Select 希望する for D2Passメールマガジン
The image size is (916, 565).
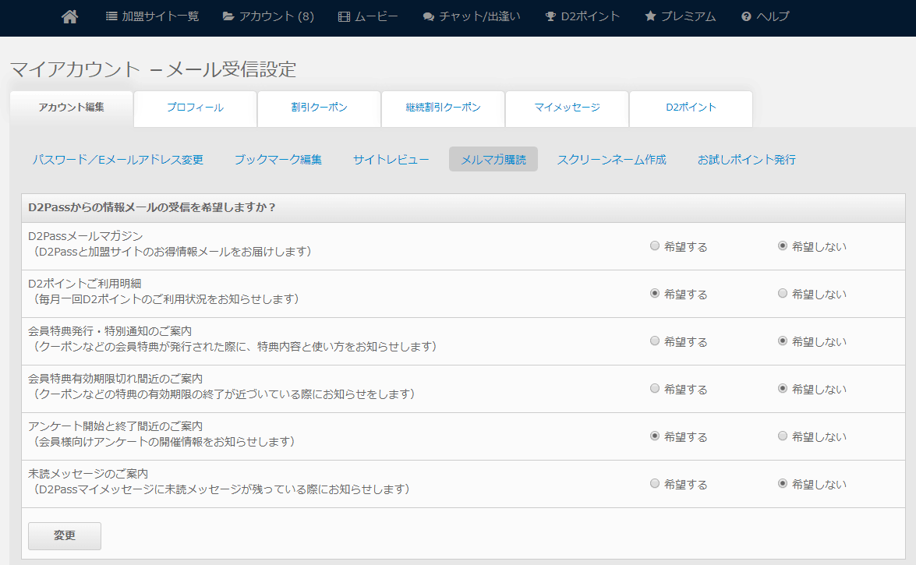click(x=655, y=246)
